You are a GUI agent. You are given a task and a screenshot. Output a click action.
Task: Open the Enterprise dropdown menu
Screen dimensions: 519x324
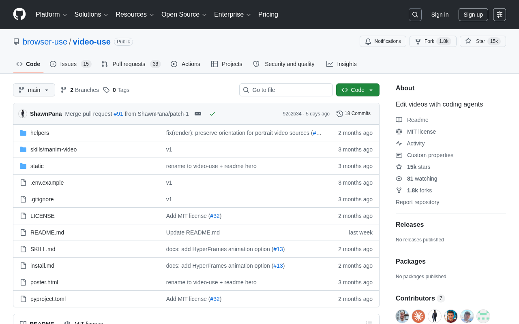click(233, 15)
